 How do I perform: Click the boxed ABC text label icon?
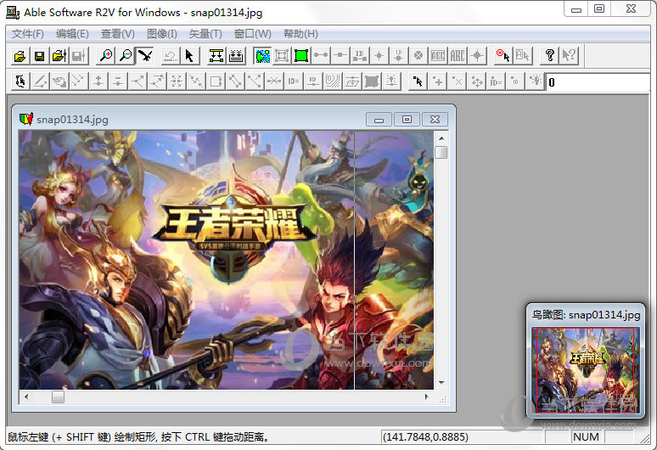tap(438, 56)
